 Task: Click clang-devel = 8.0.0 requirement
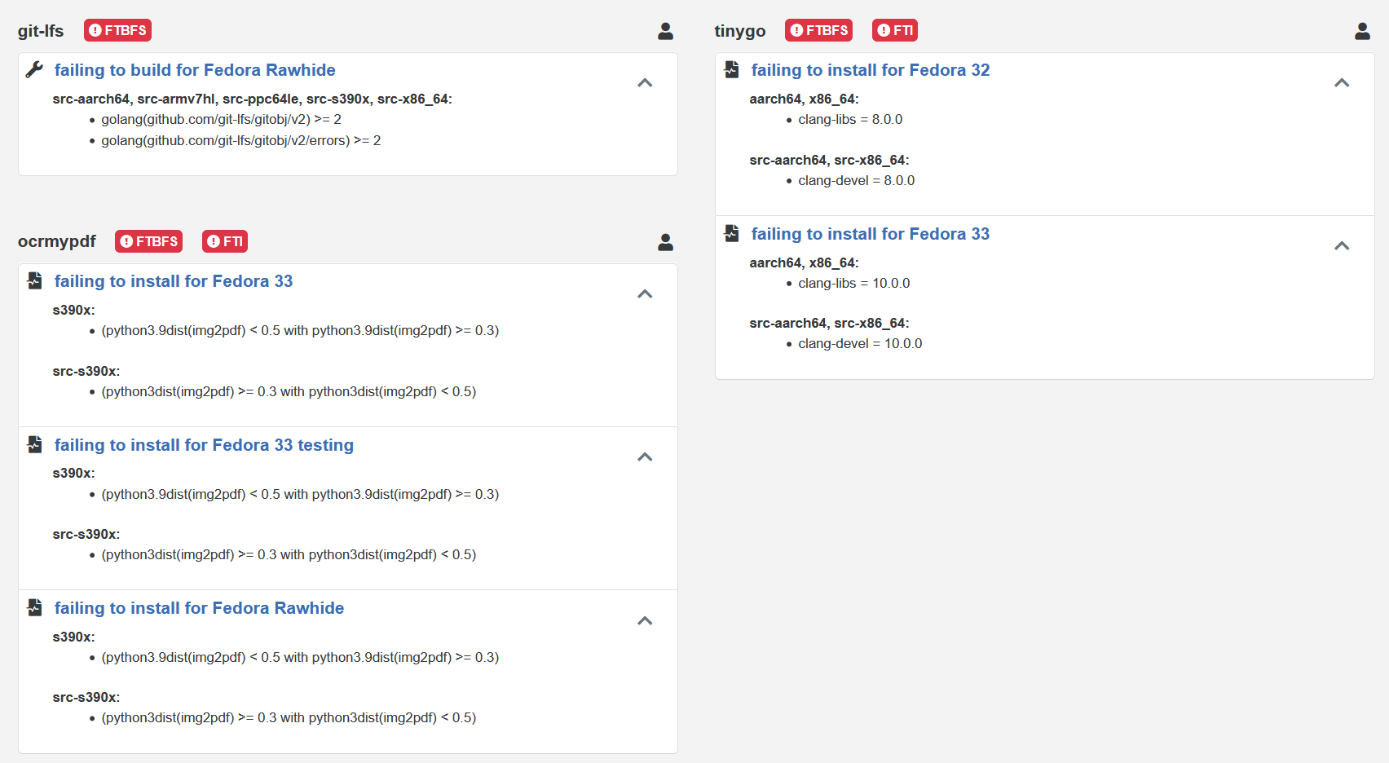coord(857,180)
